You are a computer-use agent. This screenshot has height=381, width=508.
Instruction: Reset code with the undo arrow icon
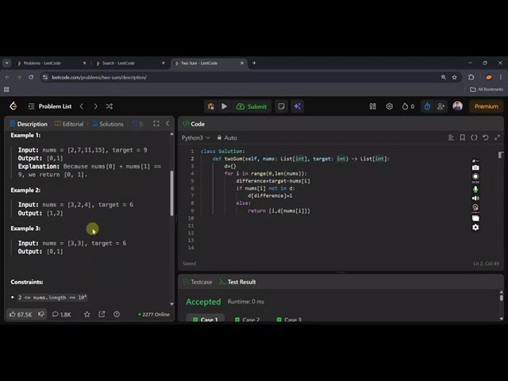point(485,137)
